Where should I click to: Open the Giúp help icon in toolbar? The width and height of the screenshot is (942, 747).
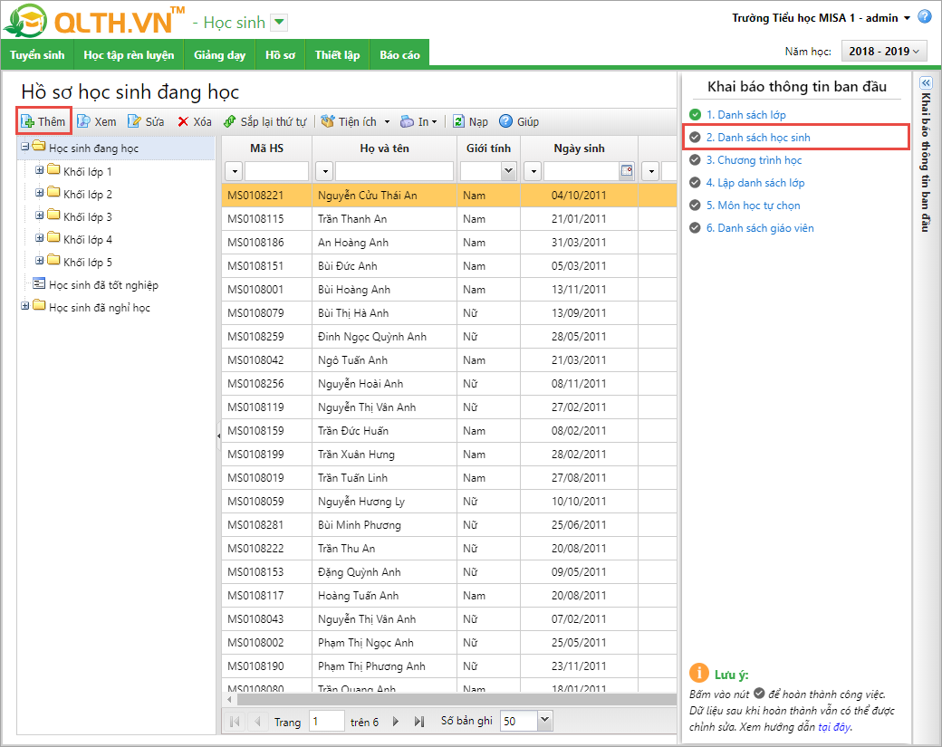coord(505,121)
